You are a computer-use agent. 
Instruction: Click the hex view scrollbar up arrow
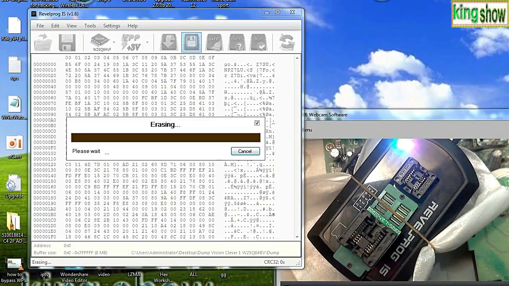pos(297,58)
